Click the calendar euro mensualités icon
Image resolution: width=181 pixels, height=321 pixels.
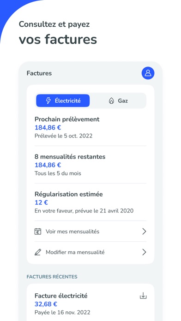click(x=38, y=232)
